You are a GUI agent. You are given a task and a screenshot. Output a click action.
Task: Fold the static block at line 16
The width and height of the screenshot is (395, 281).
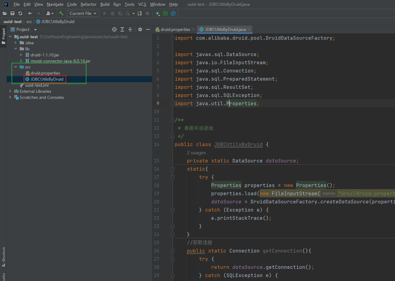click(173, 169)
